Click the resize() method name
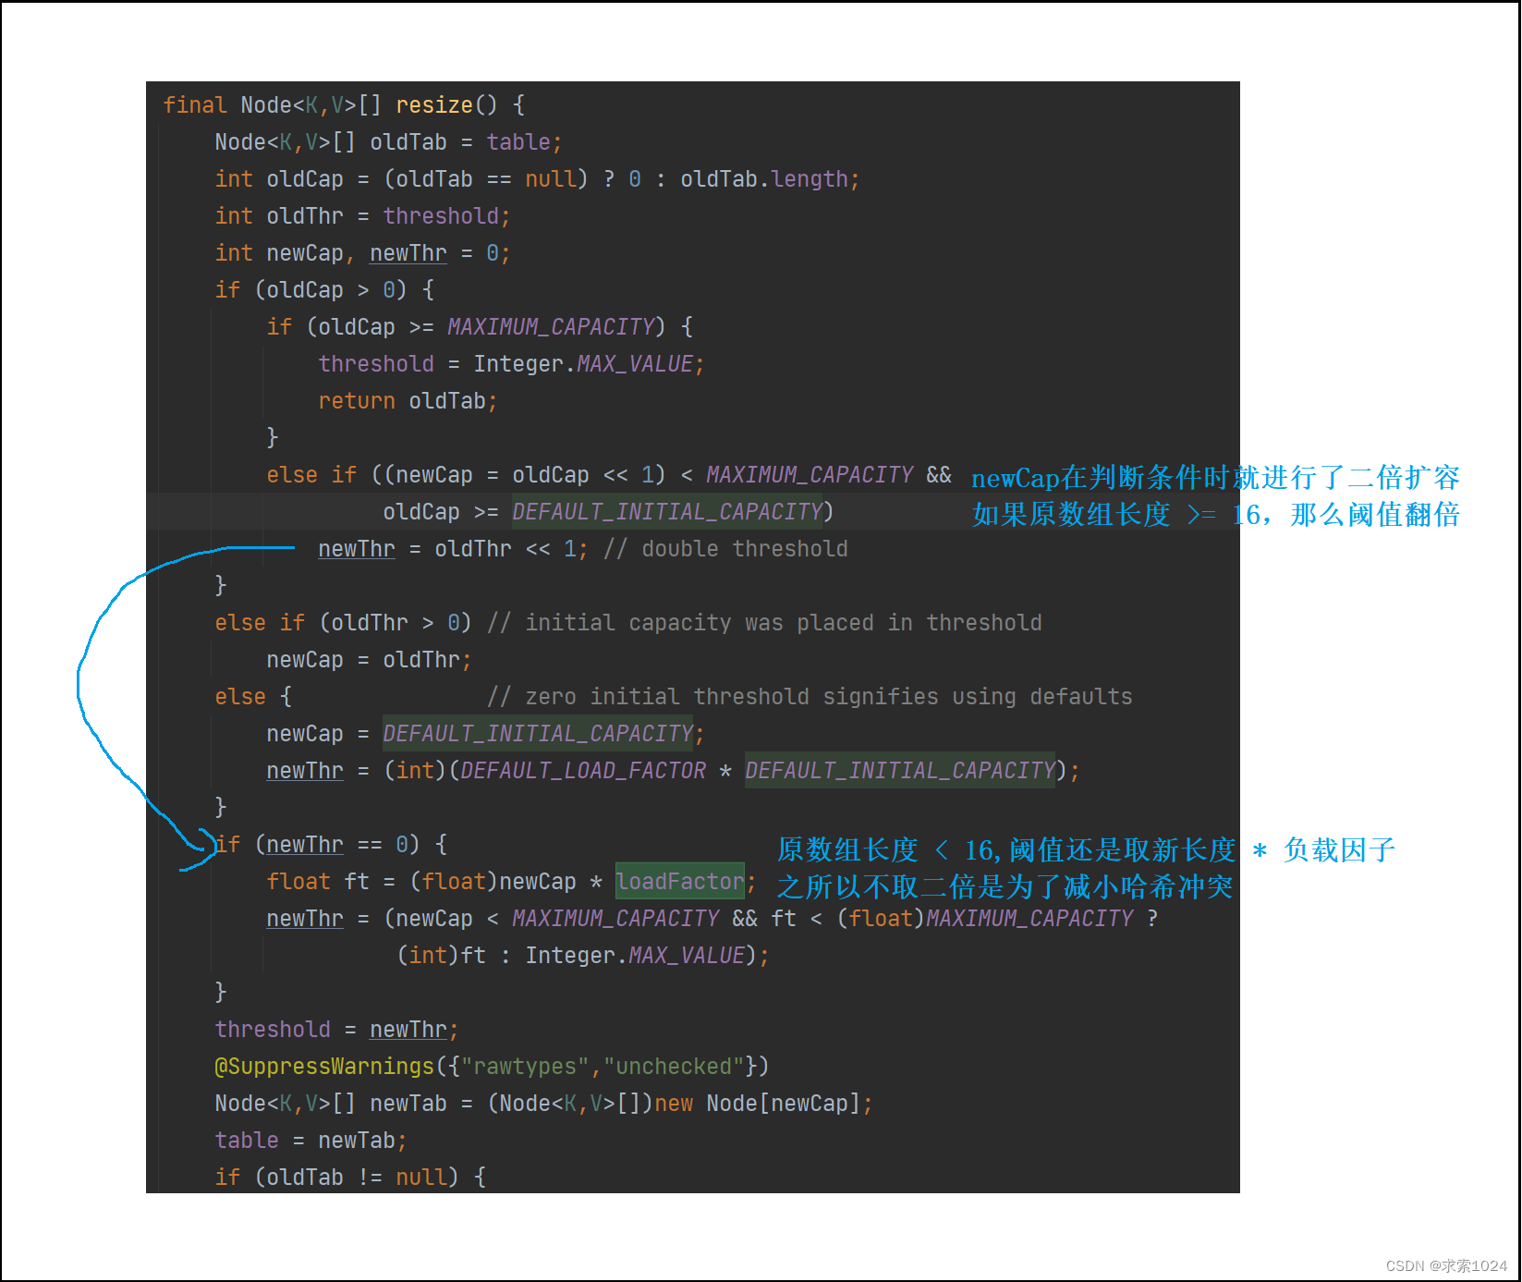1522x1282 pixels. click(x=434, y=105)
